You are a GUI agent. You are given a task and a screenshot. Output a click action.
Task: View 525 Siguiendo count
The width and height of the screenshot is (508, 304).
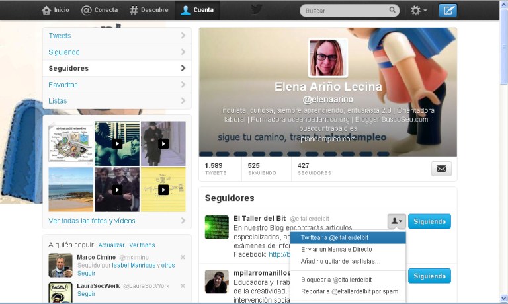coord(262,169)
